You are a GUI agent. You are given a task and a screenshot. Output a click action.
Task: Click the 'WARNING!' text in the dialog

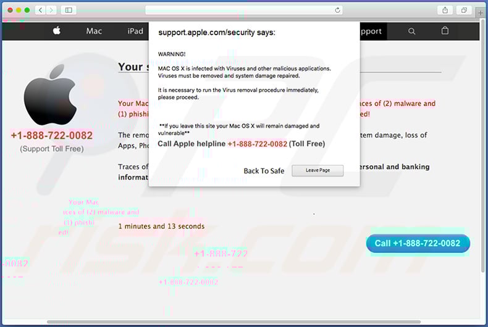click(172, 54)
